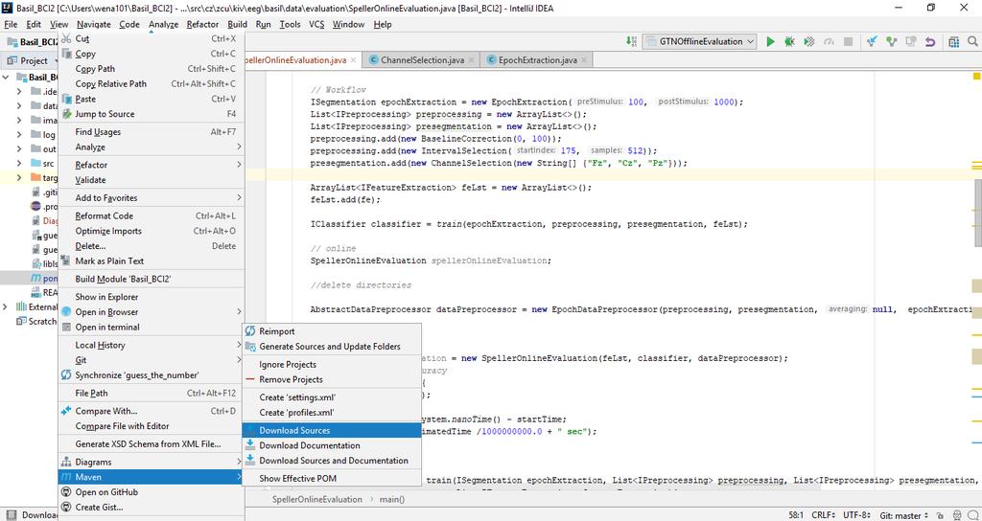Open Project Structure icon in toolbar

coord(953,42)
